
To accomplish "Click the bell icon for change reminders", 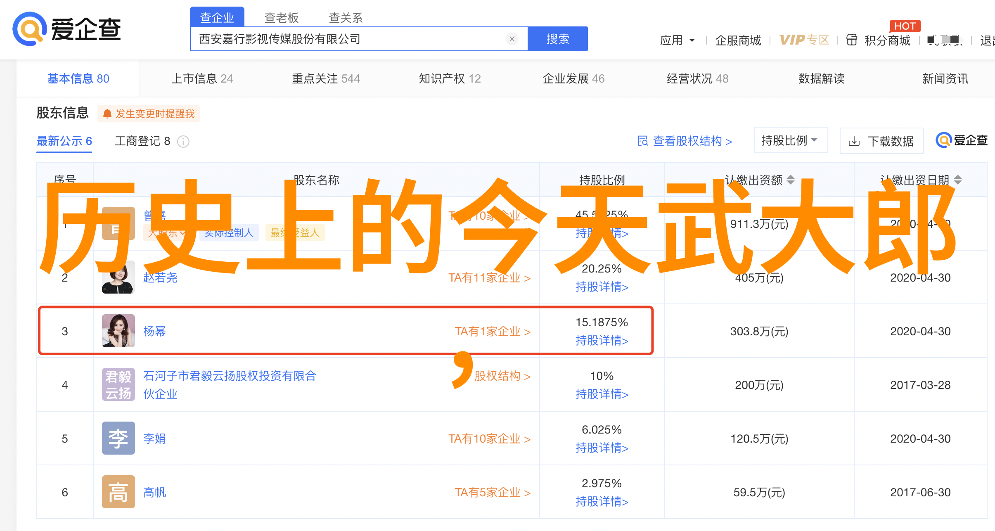I will (x=107, y=114).
